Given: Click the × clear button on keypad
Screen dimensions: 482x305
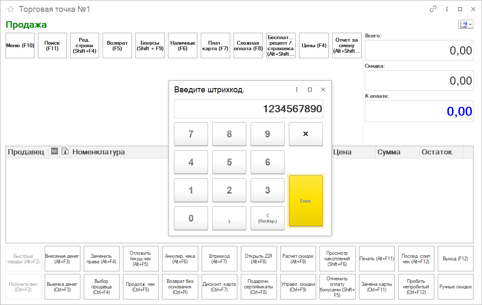Looking at the screenshot, I should pos(305,134).
